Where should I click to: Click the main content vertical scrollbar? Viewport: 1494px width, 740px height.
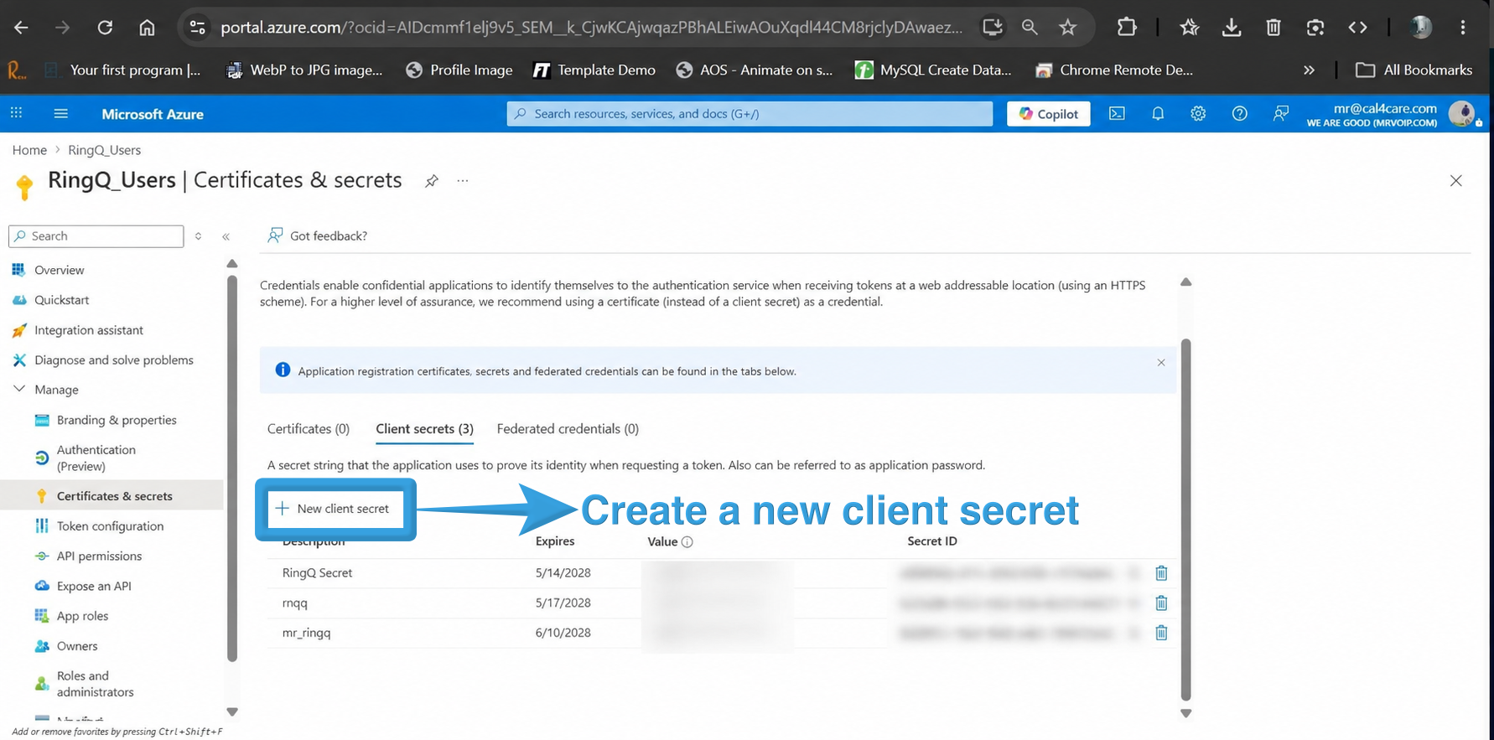pyautogui.click(x=1185, y=519)
